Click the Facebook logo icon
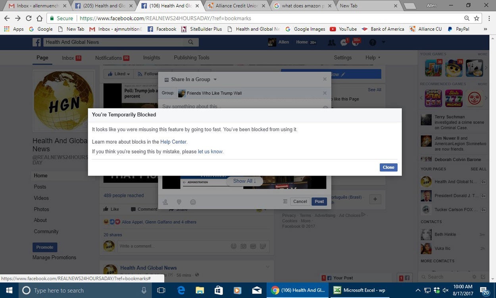The image size is (496, 298). pos(37,42)
